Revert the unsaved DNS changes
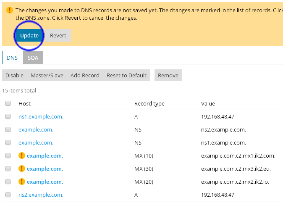This screenshot has width=283, height=203. tap(58, 36)
